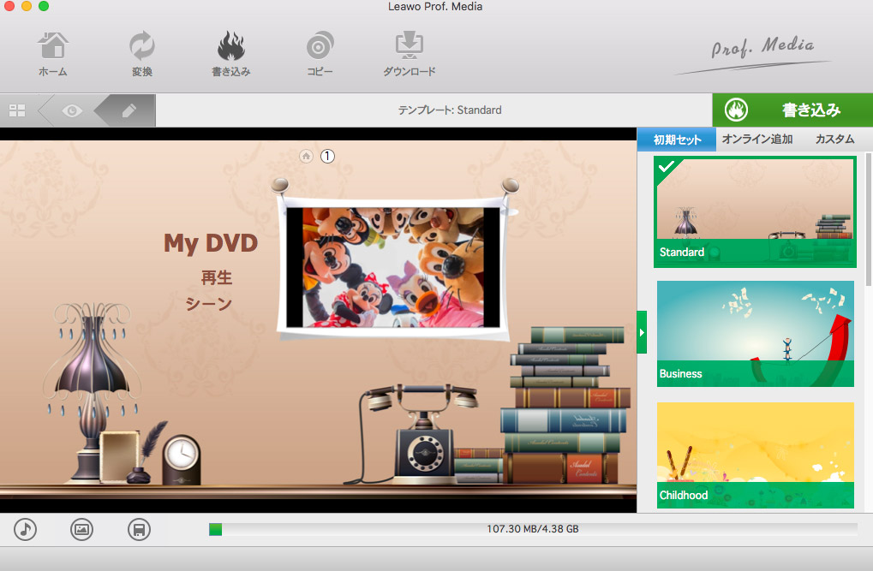Switch to eye preview mode
Image resolution: width=873 pixels, height=571 pixels.
(x=72, y=110)
